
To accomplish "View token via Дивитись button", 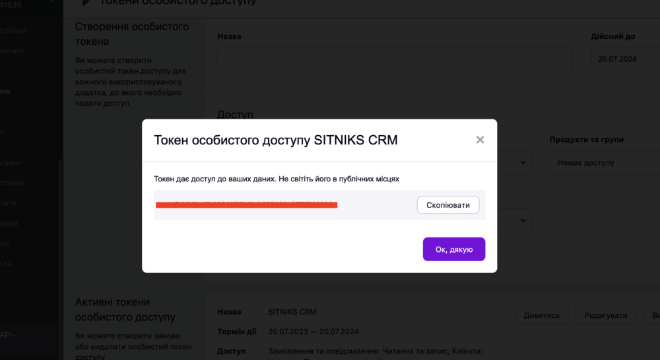I will pyautogui.click(x=542, y=315).
